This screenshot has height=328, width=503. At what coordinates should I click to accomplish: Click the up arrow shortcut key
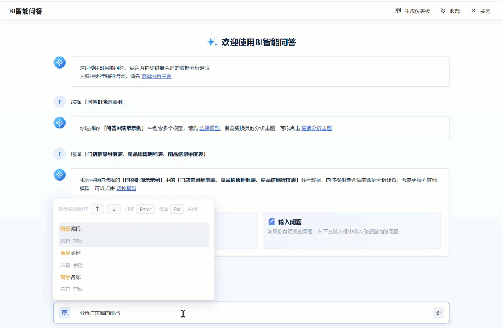(97, 209)
